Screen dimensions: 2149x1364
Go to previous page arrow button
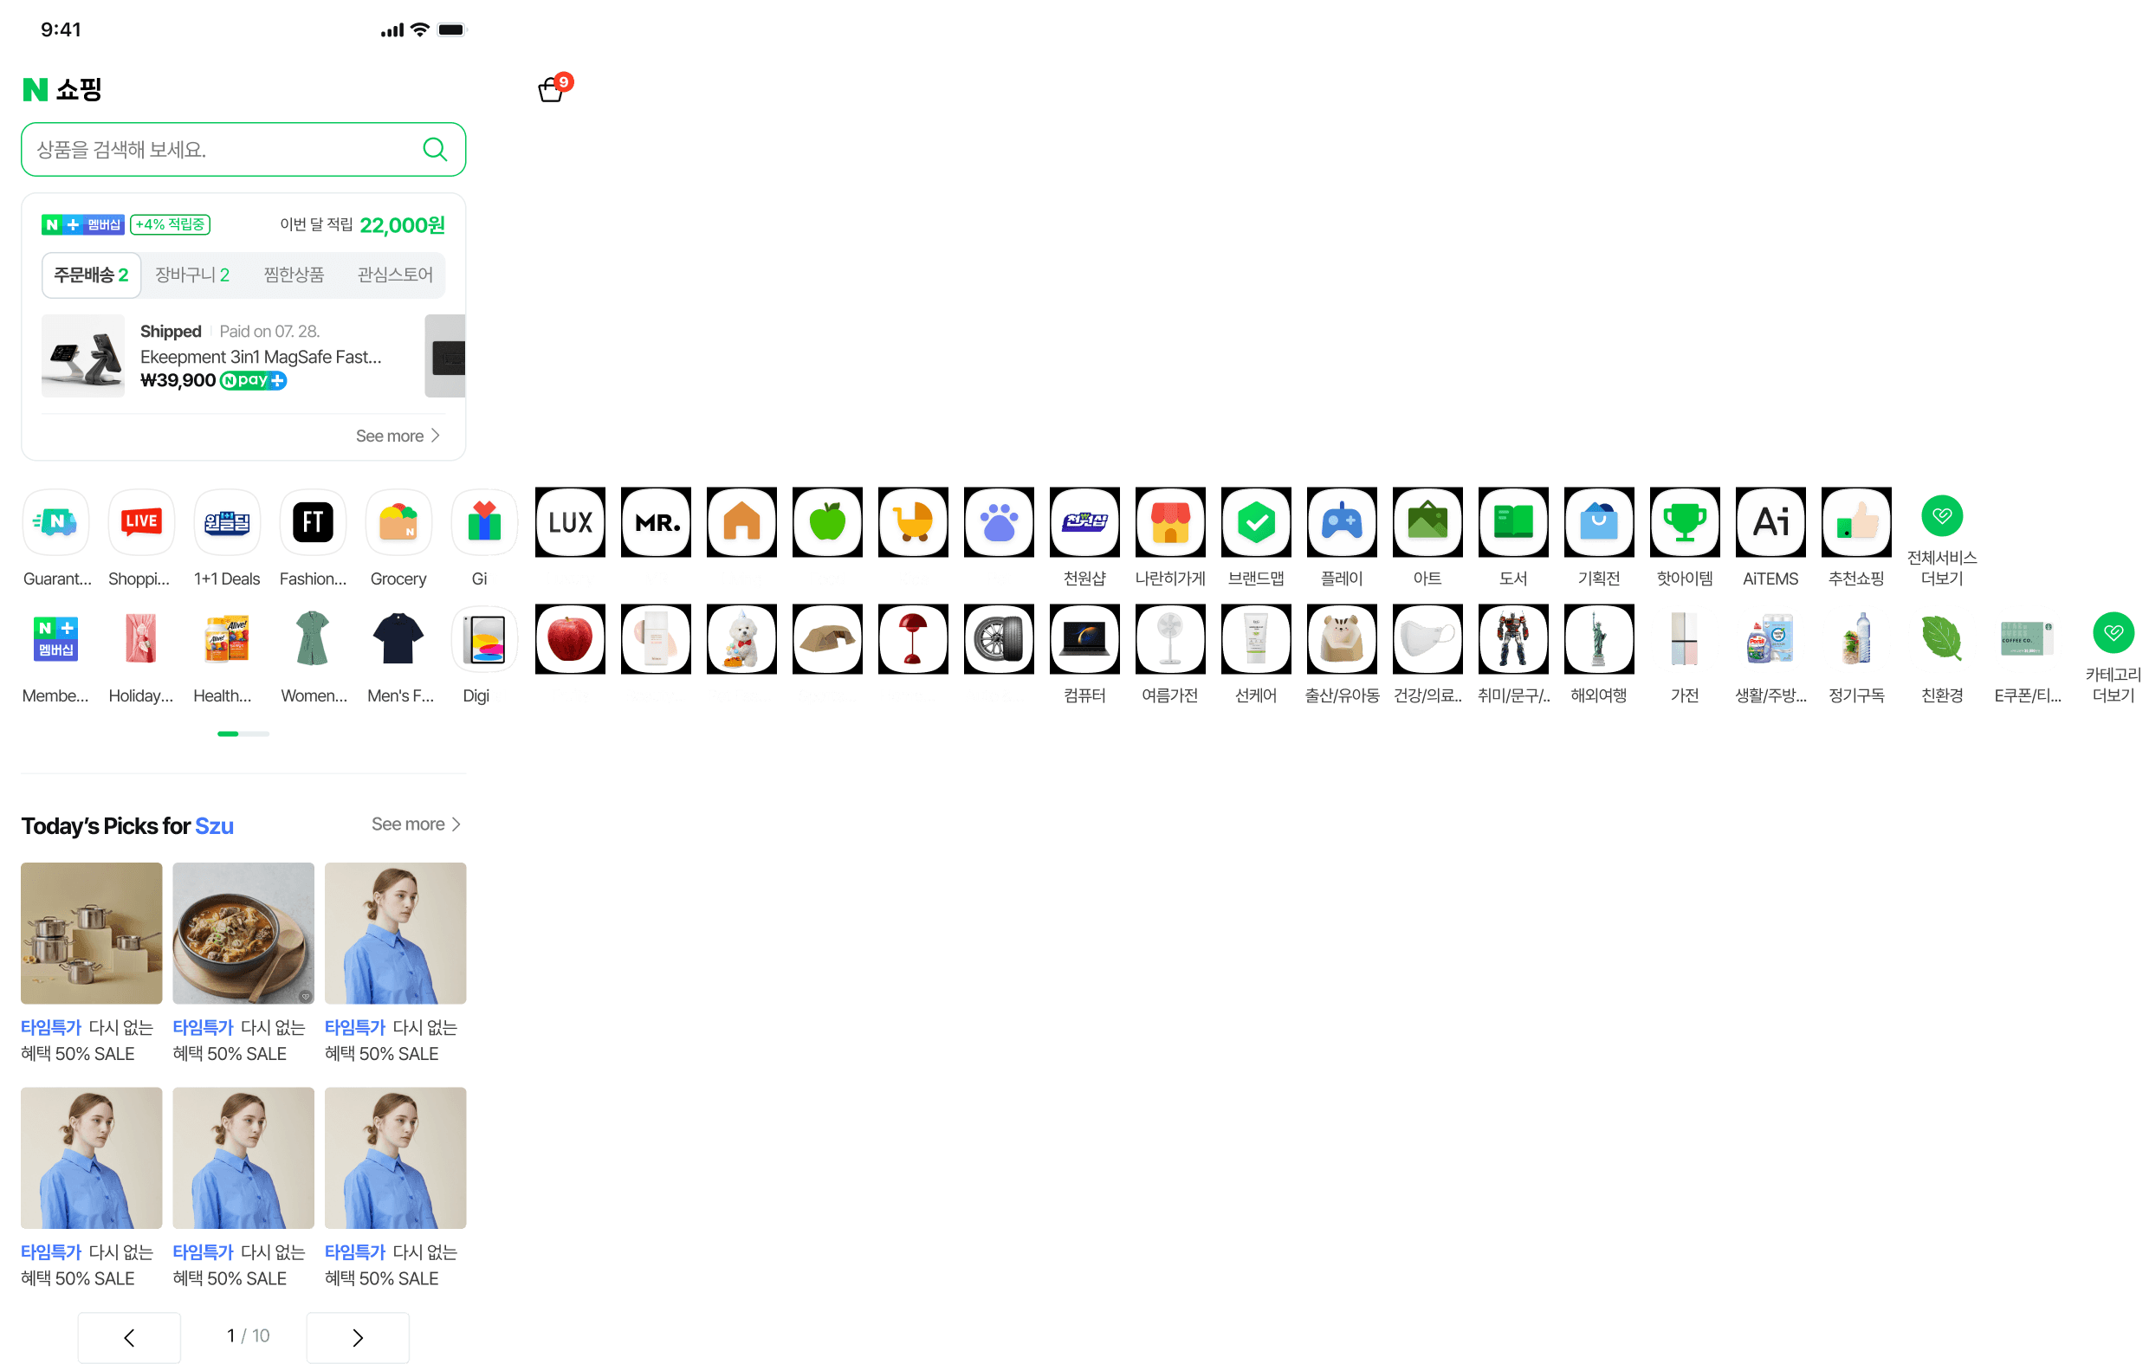click(x=129, y=1336)
